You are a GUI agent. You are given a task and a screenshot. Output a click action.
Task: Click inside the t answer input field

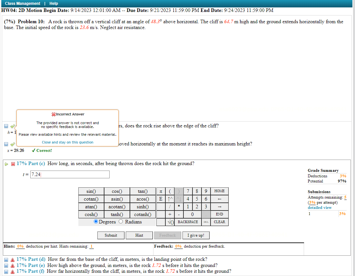(x=70, y=174)
